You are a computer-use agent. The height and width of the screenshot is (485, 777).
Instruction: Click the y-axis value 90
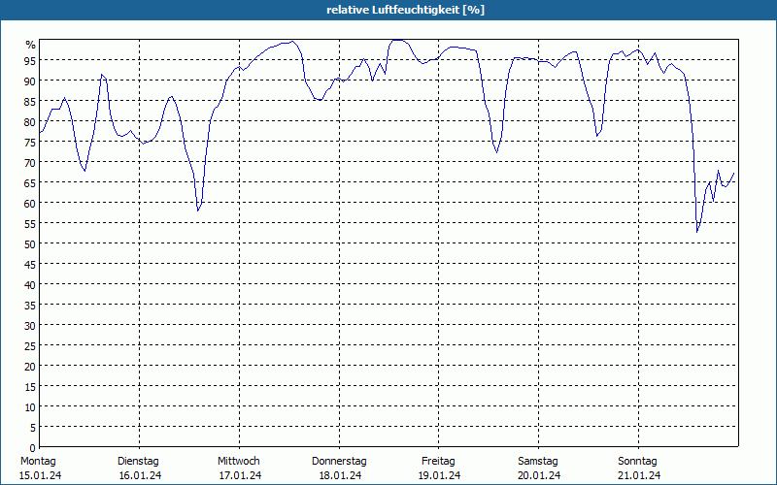point(30,81)
